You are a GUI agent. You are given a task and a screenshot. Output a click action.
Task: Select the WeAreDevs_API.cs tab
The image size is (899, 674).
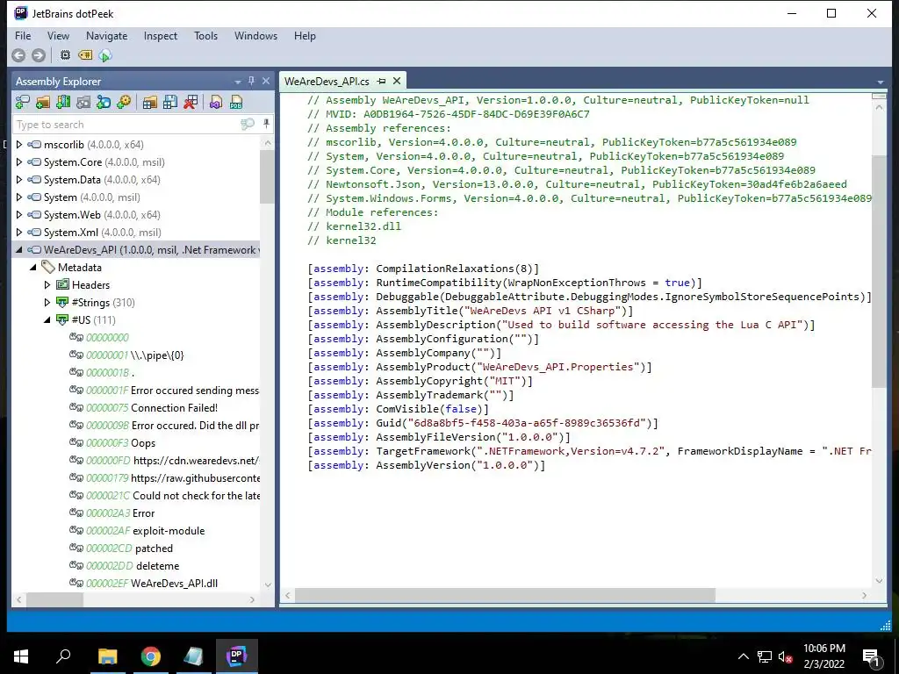tap(327, 82)
